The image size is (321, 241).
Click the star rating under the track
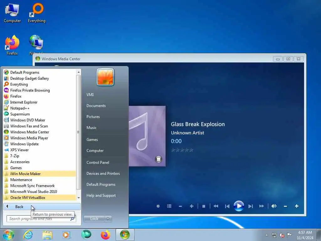click(x=182, y=150)
